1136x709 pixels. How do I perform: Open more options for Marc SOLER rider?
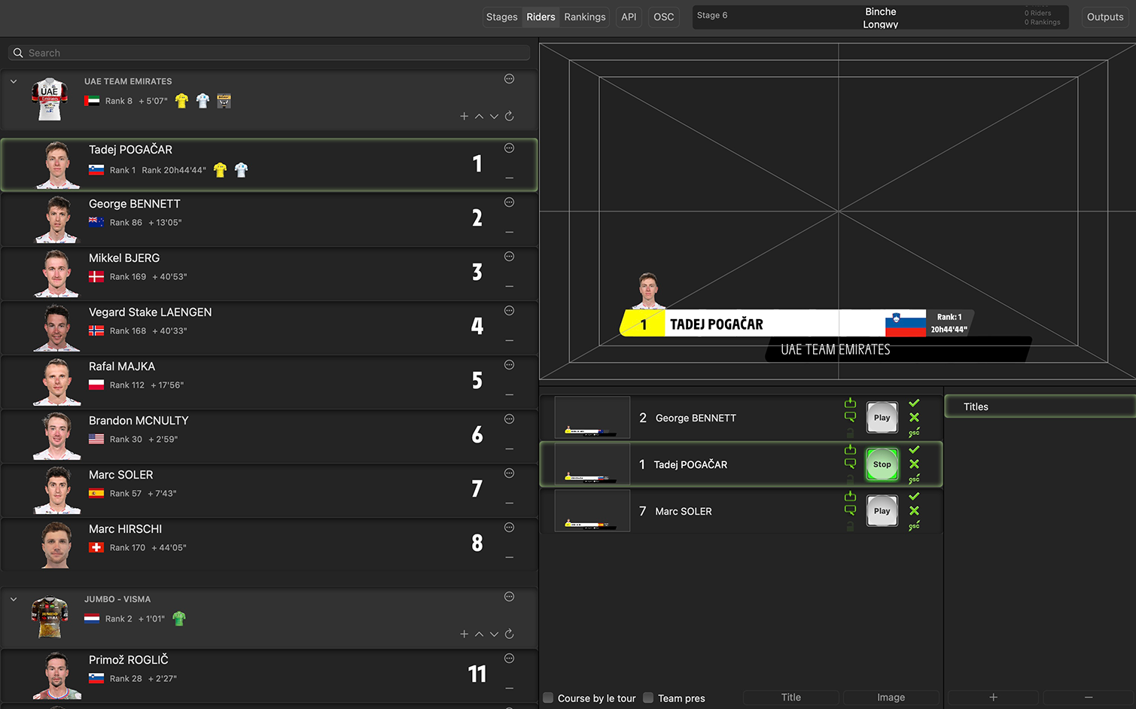pyautogui.click(x=509, y=473)
